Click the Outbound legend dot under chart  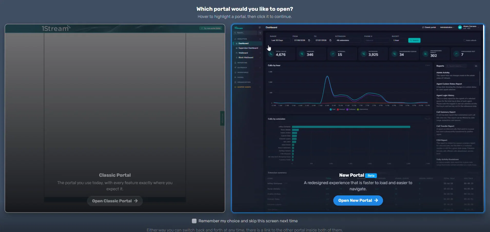coord(347,109)
